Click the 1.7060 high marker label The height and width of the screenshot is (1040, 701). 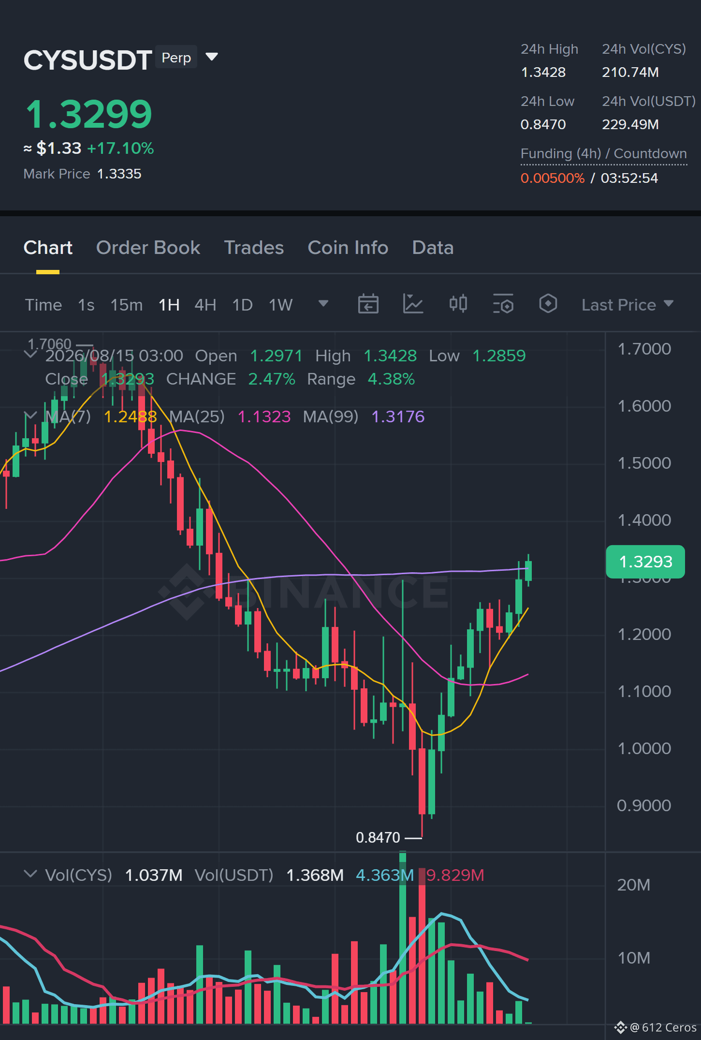click(x=49, y=344)
